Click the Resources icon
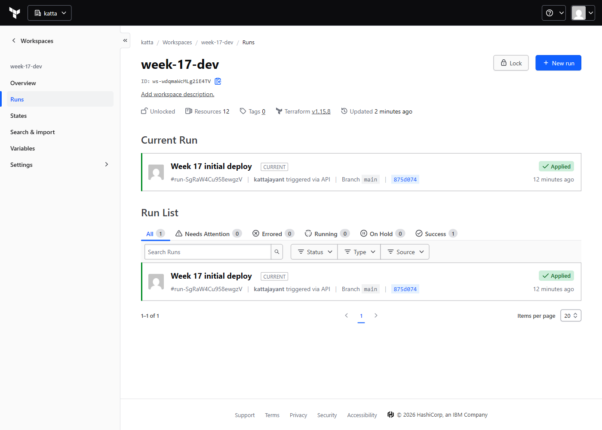The width and height of the screenshot is (602, 430). tap(188, 111)
